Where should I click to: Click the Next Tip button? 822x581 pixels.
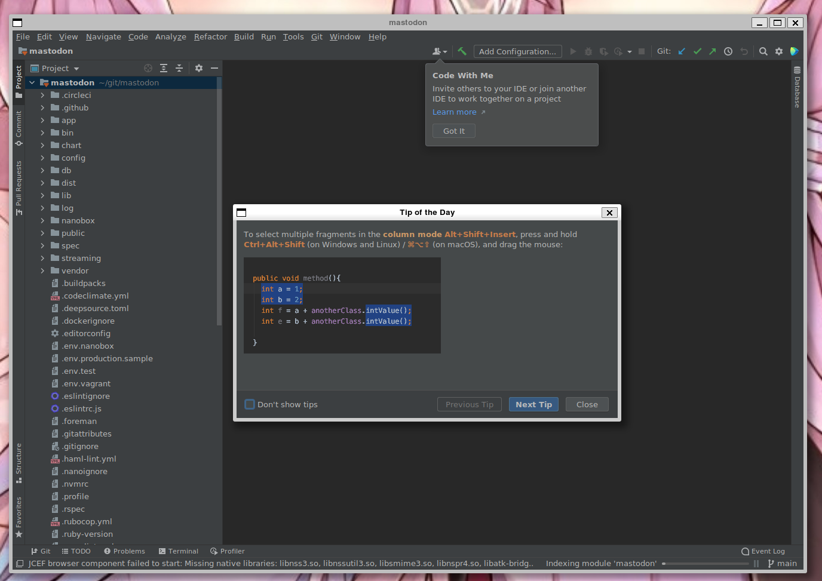pyautogui.click(x=533, y=404)
